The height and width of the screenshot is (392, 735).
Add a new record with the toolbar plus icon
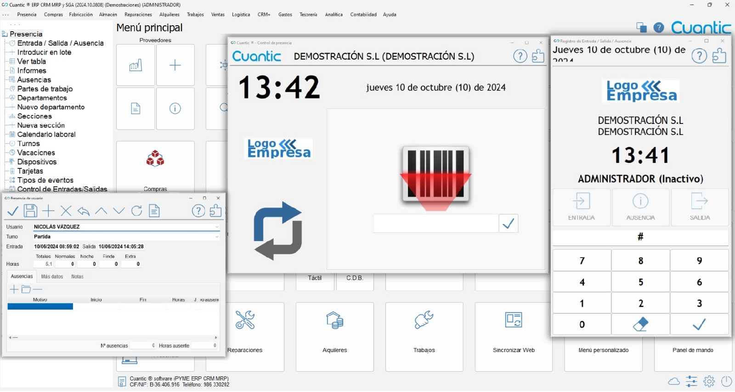(x=48, y=211)
